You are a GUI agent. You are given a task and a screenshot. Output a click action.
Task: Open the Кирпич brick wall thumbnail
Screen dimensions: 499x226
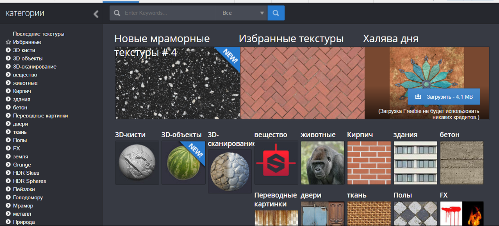(x=369, y=162)
